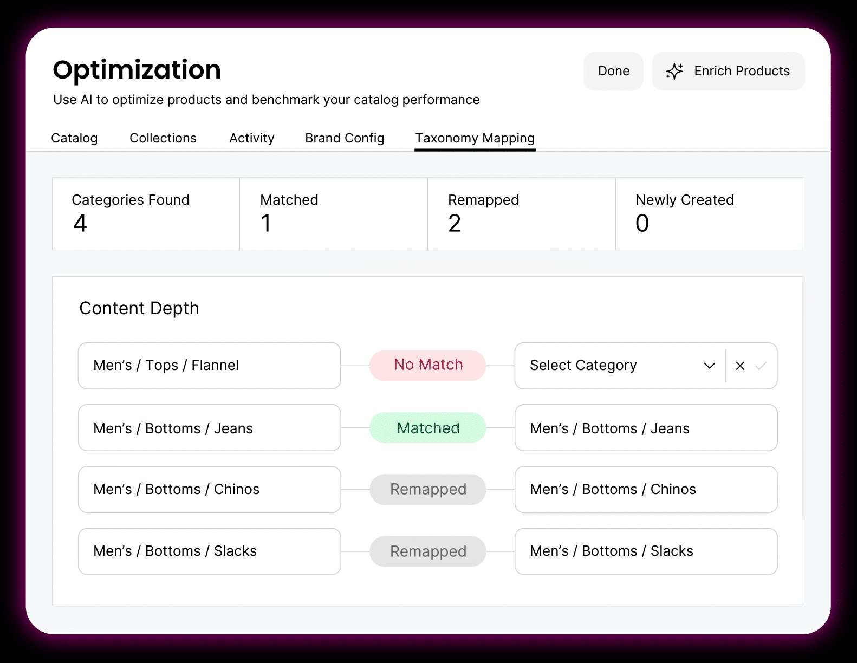
Task: Click the Optimization page title
Action: [137, 70]
